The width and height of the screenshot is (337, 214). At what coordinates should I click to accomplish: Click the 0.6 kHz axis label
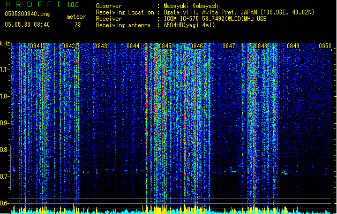[x=4, y=203]
